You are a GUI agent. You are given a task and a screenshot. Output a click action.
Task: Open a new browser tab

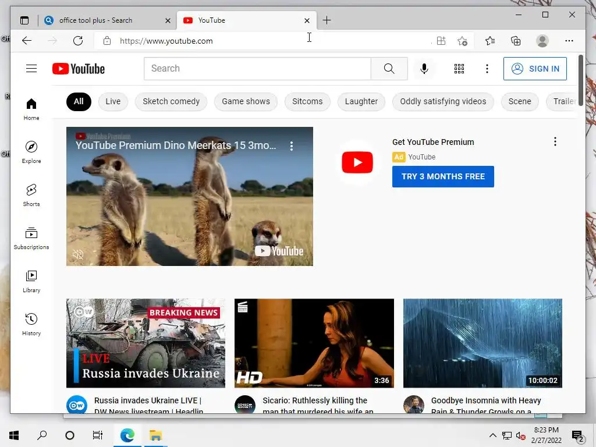tap(327, 20)
